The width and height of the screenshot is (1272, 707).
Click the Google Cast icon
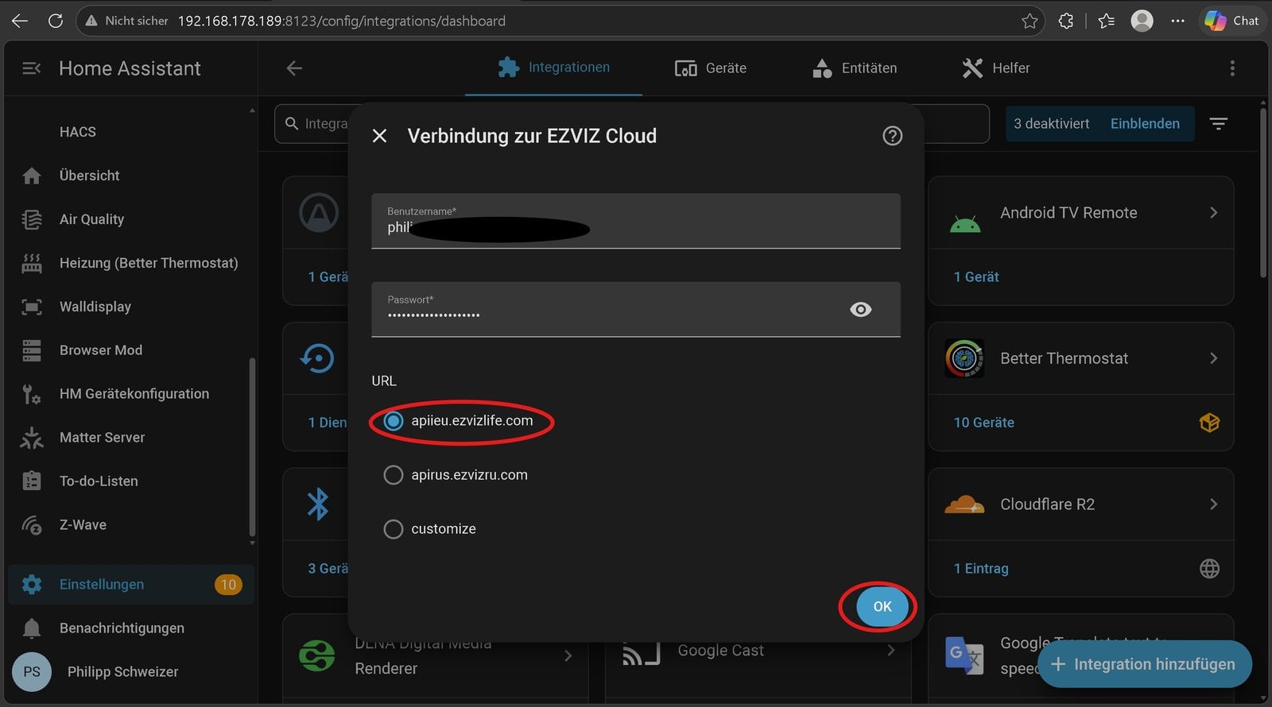pyautogui.click(x=642, y=653)
